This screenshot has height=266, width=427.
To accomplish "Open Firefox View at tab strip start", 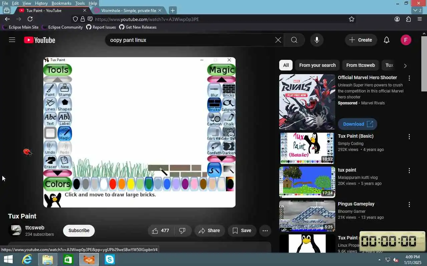I will pyautogui.click(x=7, y=10).
